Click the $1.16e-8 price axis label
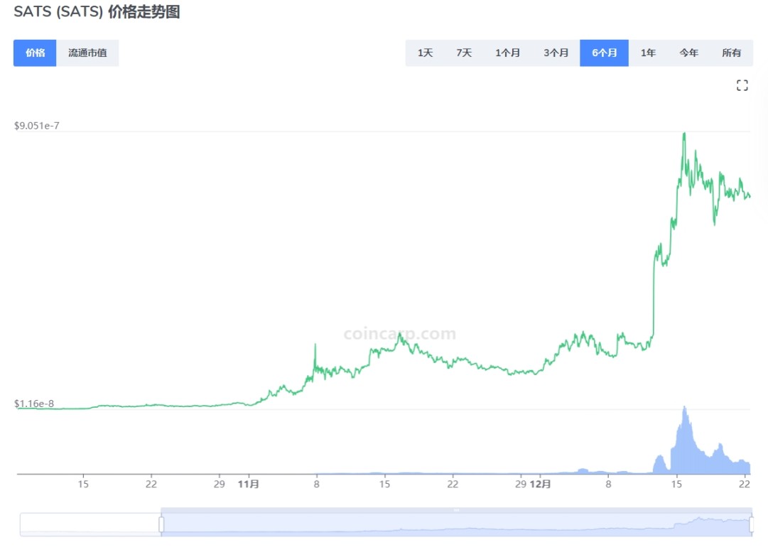768x547 pixels. tap(35, 404)
